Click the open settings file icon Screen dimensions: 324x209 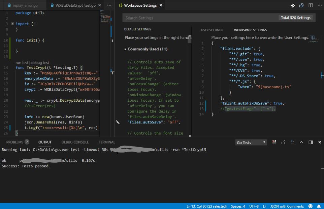pyautogui.click(x=301, y=5)
